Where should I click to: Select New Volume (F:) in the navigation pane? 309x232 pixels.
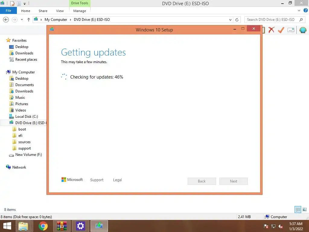click(x=29, y=155)
